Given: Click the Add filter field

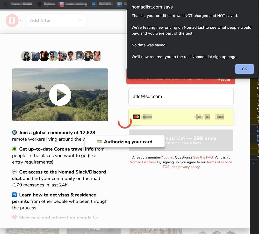Looking at the screenshot, I should [56, 21].
